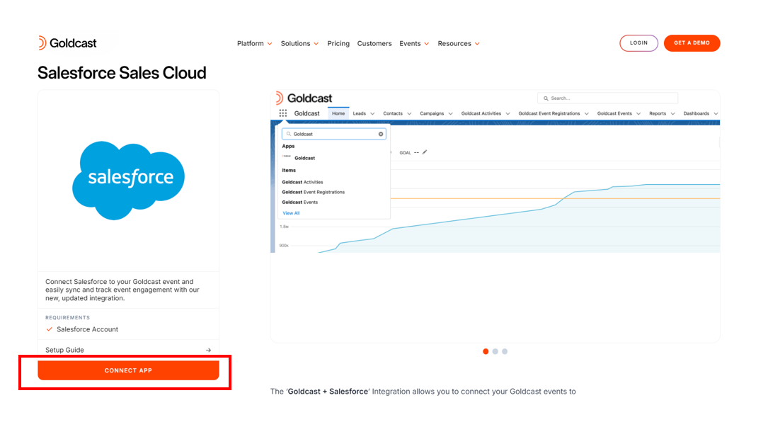768x427 pixels.
Task: Expand the Solutions menu
Action: point(299,44)
